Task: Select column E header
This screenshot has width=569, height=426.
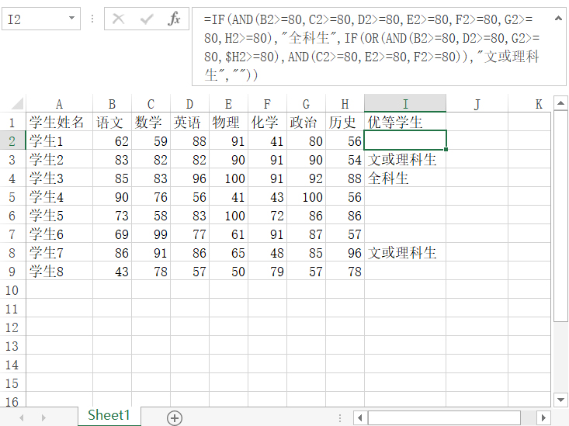Action: [x=229, y=104]
